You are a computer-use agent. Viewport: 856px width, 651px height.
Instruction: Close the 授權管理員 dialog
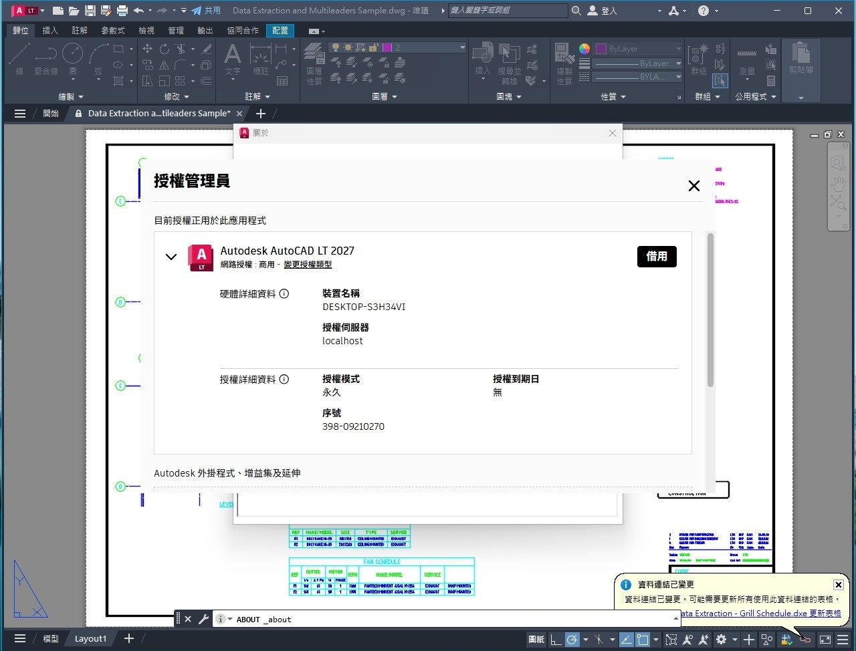pyautogui.click(x=693, y=186)
